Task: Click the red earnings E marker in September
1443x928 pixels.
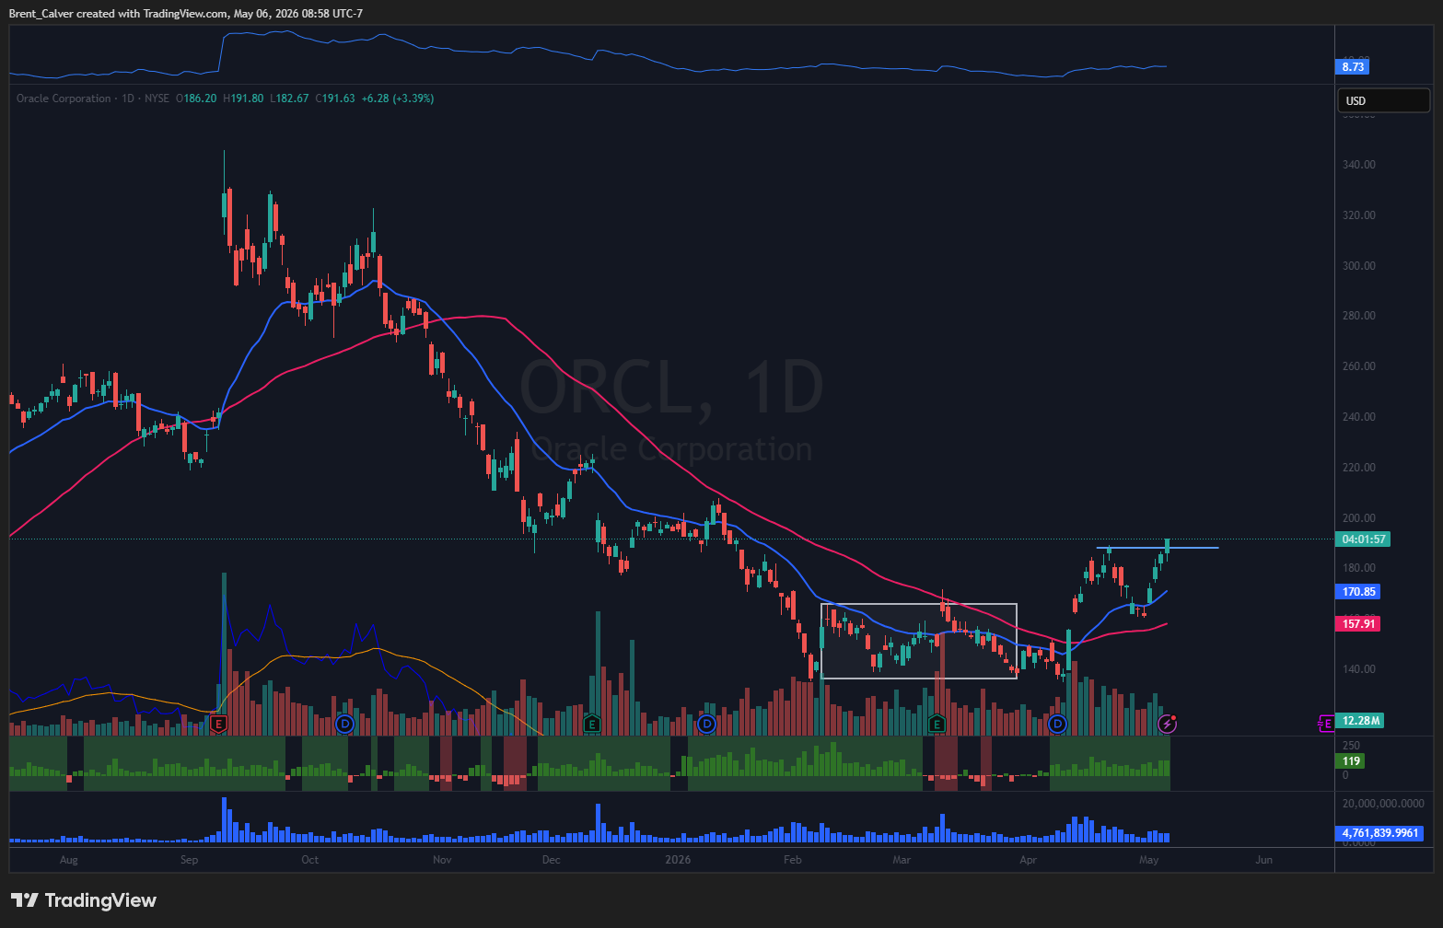Action: coord(219,725)
